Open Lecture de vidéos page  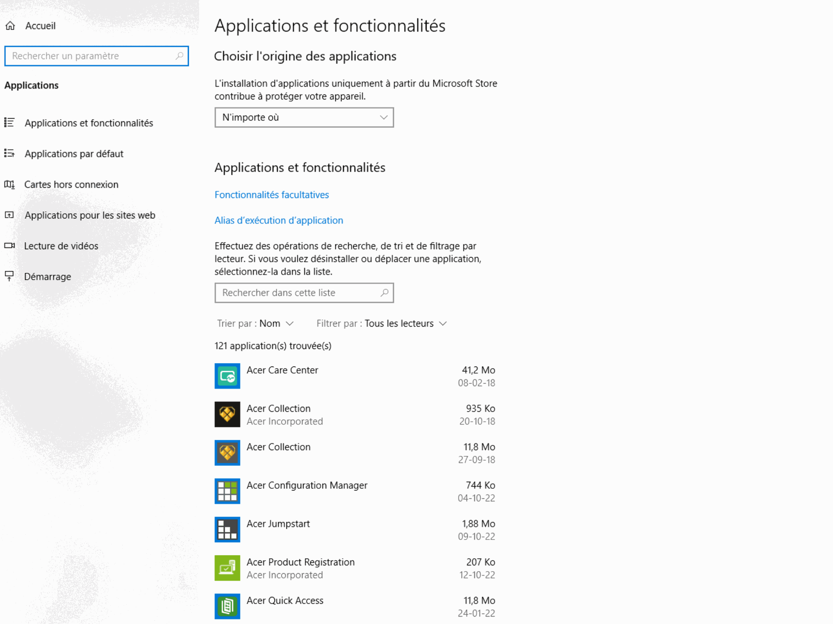tap(61, 246)
